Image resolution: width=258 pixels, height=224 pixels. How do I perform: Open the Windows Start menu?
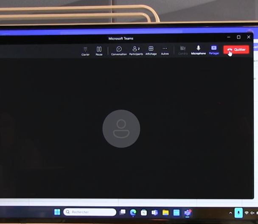tap(57, 212)
